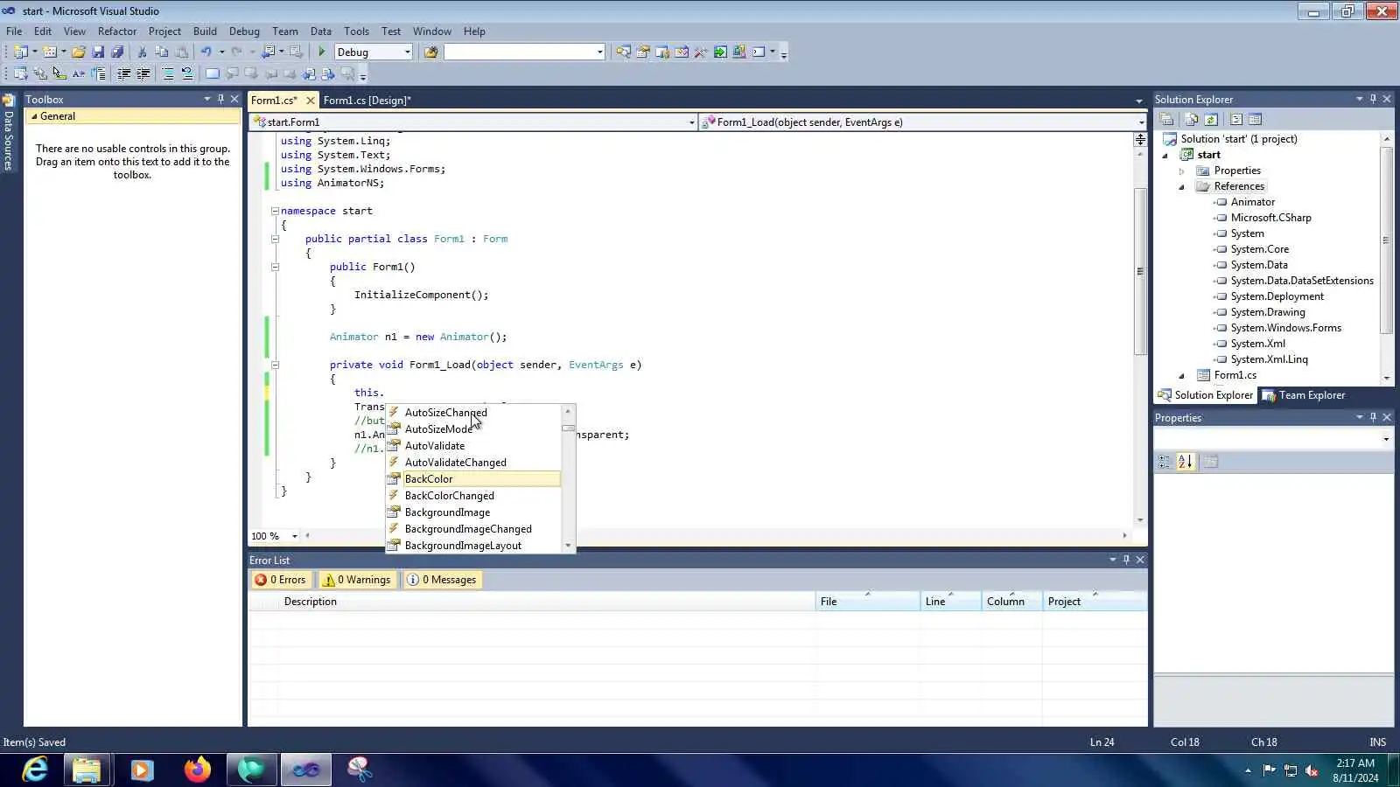Screen dimensions: 1400x787
Task: Toggle the 0 Messages filter button
Action: tap(442, 580)
